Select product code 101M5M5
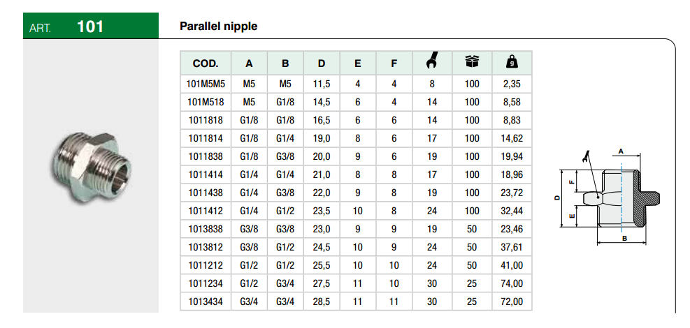The image size is (690, 328). [x=206, y=84]
